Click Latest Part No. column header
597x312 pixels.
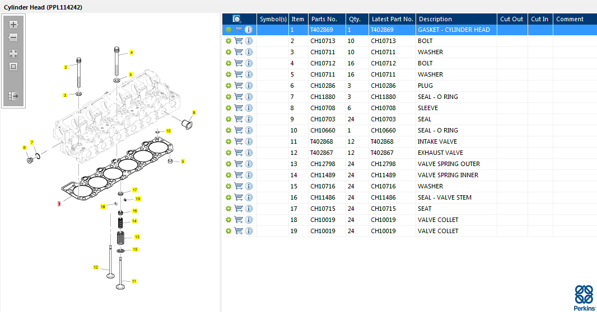pos(392,19)
